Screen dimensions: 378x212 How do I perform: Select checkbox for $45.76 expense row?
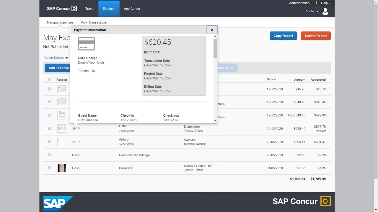click(x=50, y=89)
